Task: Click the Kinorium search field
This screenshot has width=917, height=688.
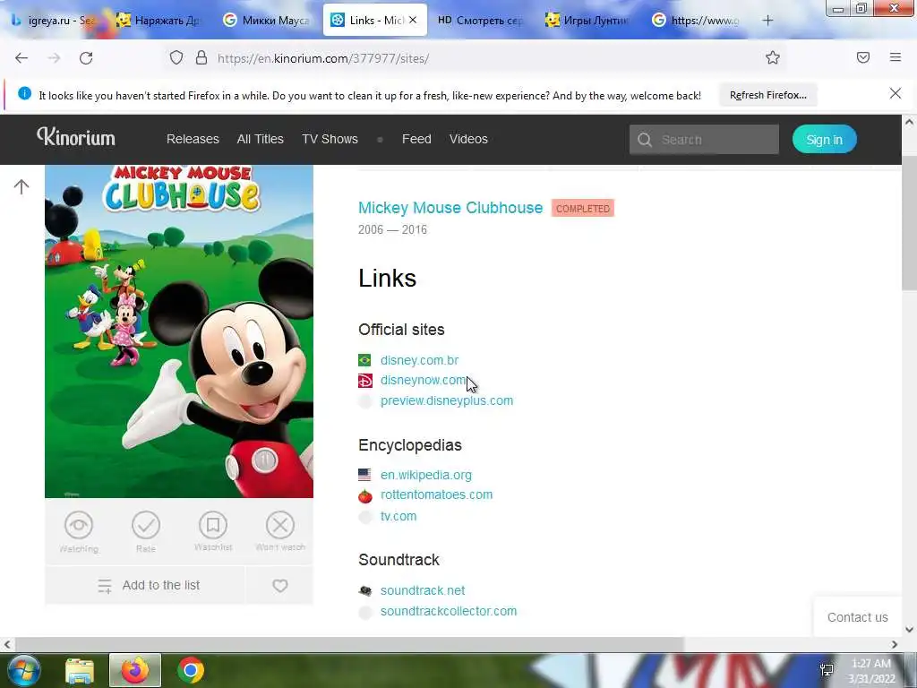Action: pos(704,140)
